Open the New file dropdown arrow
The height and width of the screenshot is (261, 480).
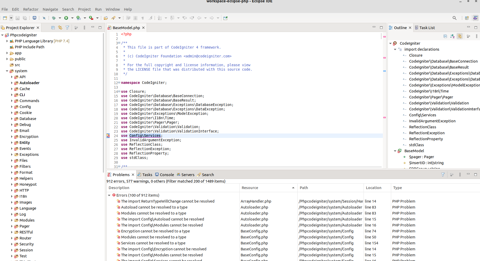tap(11, 18)
